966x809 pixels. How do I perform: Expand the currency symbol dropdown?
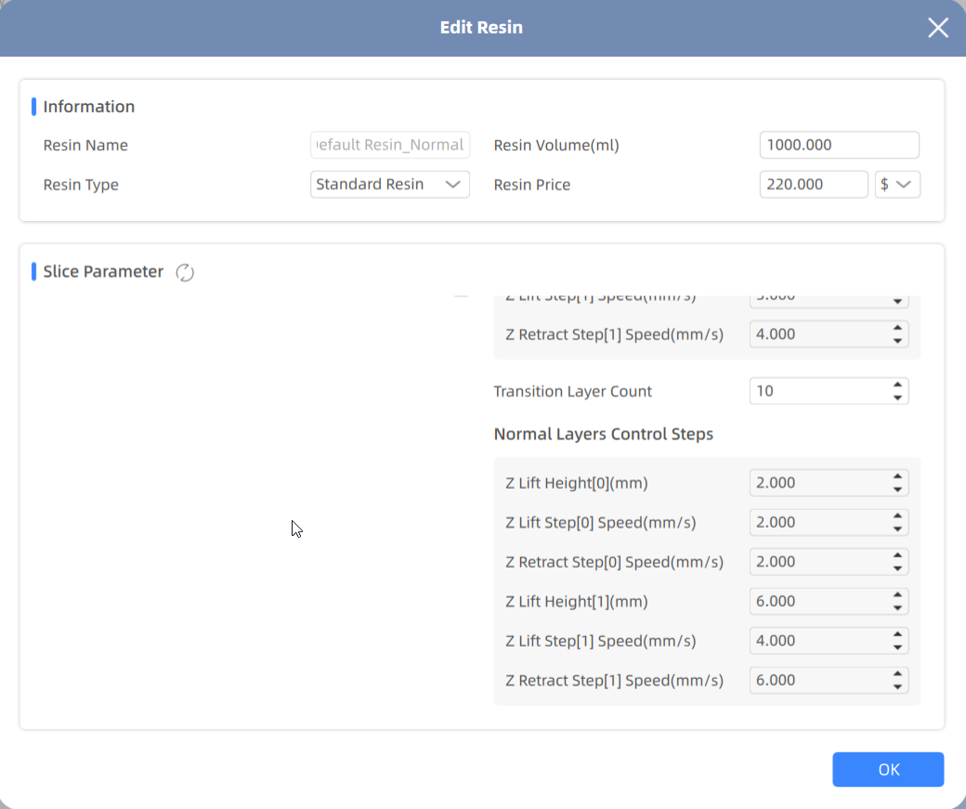click(897, 184)
